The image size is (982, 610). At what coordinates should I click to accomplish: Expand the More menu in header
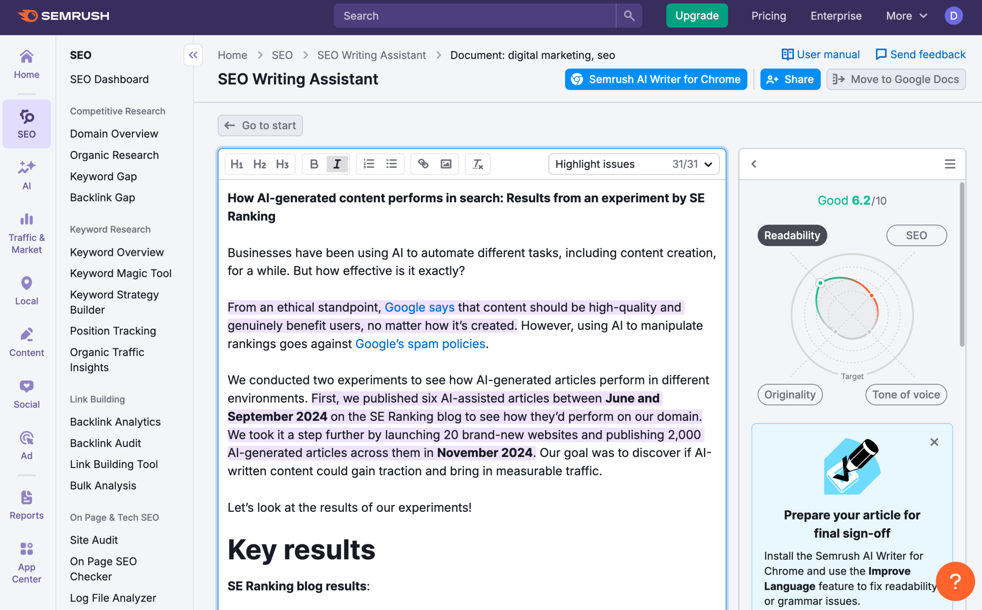point(906,16)
